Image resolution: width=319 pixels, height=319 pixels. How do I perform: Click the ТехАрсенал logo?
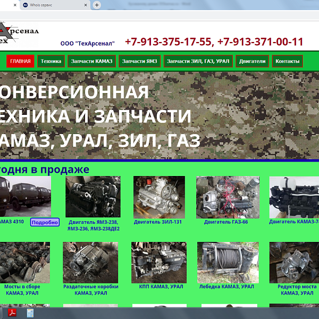click(19, 35)
